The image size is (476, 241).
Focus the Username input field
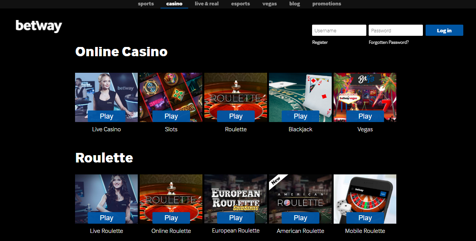click(x=339, y=30)
